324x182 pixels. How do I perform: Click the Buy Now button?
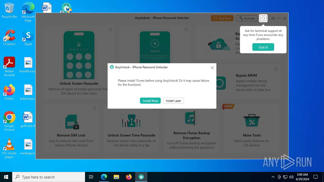click(222, 18)
